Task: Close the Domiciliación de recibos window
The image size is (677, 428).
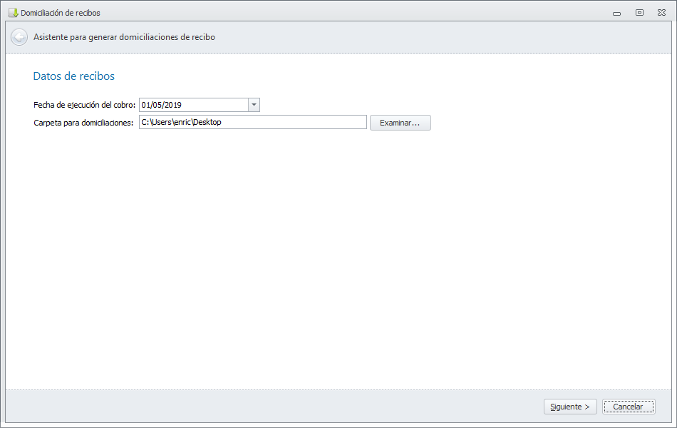Action: click(x=661, y=13)
